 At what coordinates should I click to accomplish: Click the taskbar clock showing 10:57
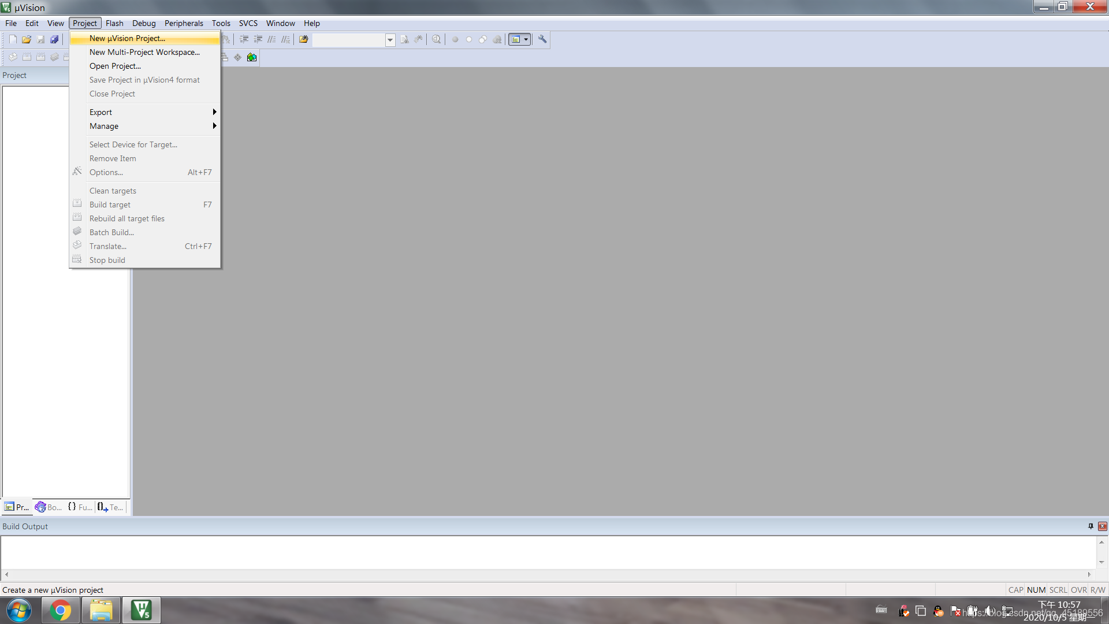pos(1059,611)
